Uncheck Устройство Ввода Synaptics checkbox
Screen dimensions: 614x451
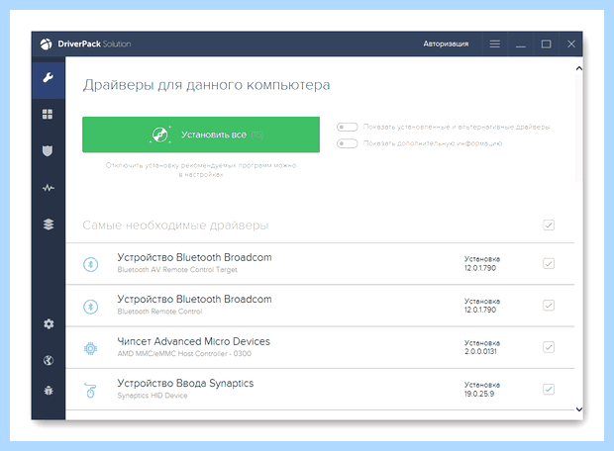(549, 390)
